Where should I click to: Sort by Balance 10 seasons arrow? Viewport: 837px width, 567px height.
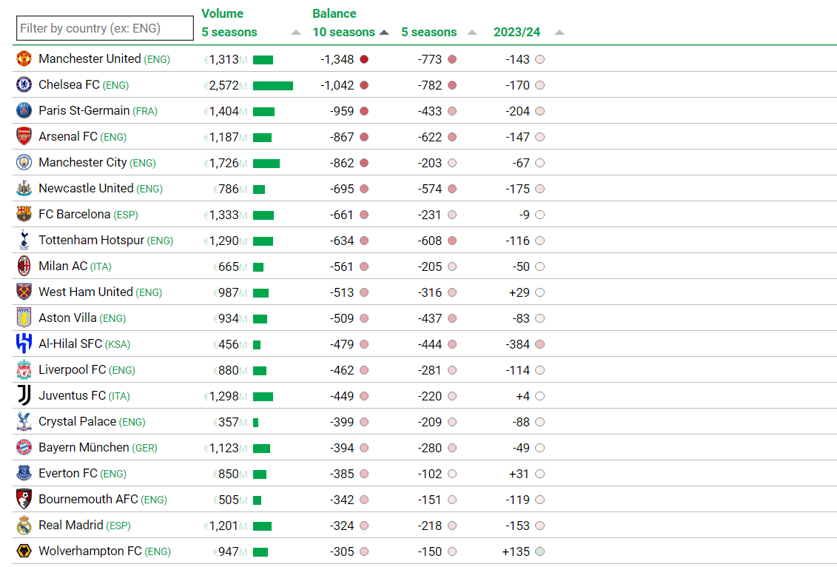pos(383,33)
